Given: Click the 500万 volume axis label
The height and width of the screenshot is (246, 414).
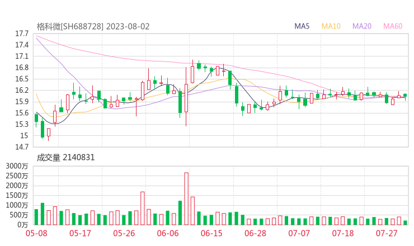Looking at the screenshot, I should (x=18, y=215).
